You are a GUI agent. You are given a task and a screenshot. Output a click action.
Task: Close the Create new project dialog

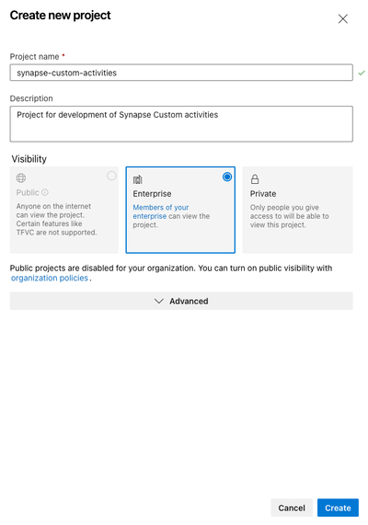pyautogui.click(x=342, y=18)
